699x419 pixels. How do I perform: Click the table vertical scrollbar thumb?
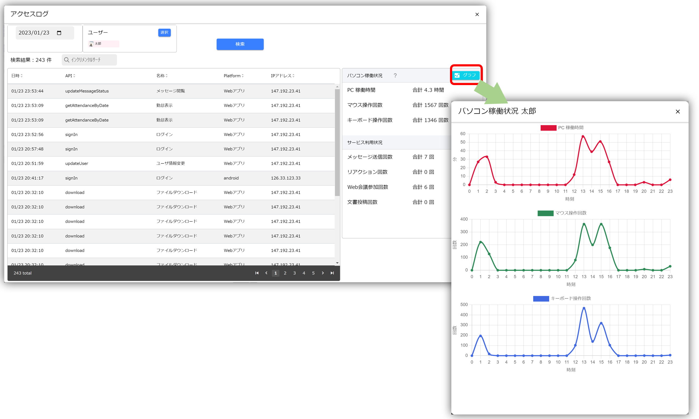tap(337, 142)
